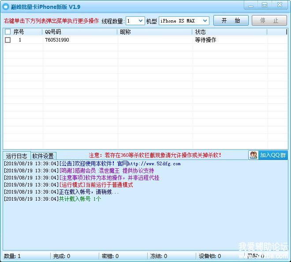291x262 pixels.
Task: Click the 状态 column header
Action: point(229,32)
